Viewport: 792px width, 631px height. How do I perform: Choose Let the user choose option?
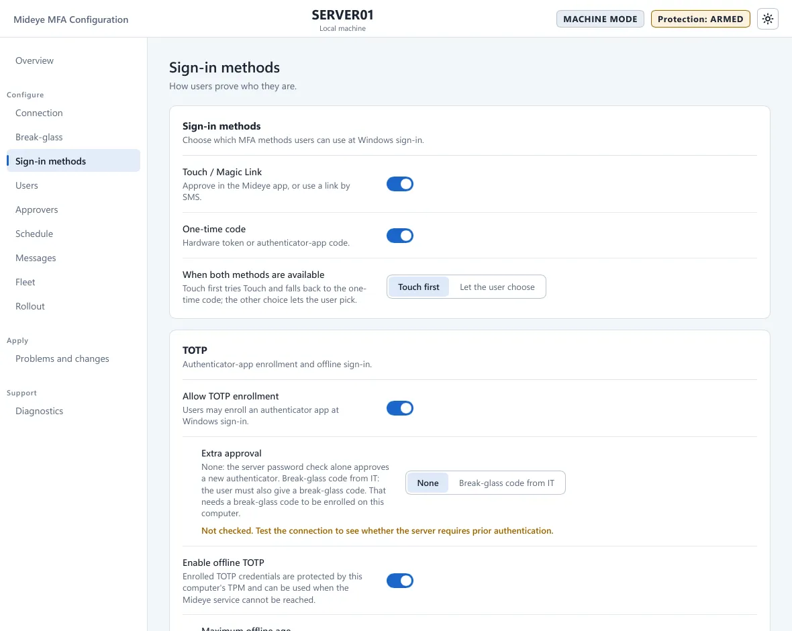coord(497,287)
